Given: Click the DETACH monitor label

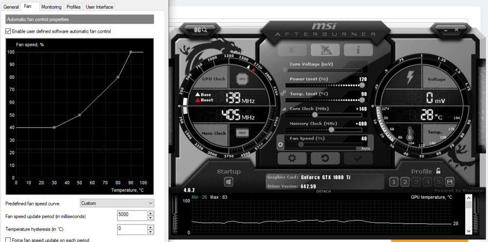Looking at the screenshot, I should [324, 191].
